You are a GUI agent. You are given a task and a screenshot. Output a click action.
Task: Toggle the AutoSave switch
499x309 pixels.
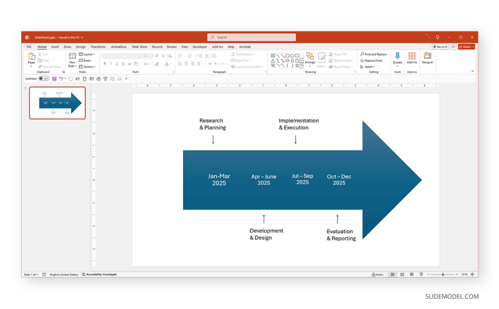44,79
